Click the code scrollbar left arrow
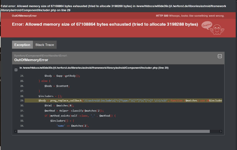The height and width of the screenshot is (150, 237). coord(16,131)
